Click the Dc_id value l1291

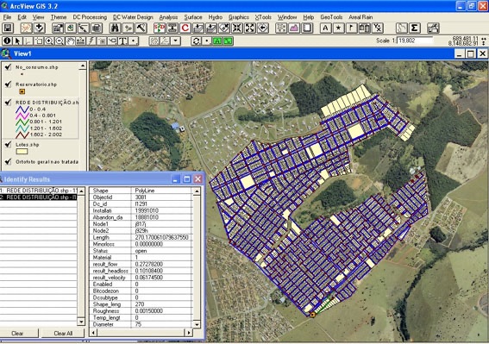141,203
